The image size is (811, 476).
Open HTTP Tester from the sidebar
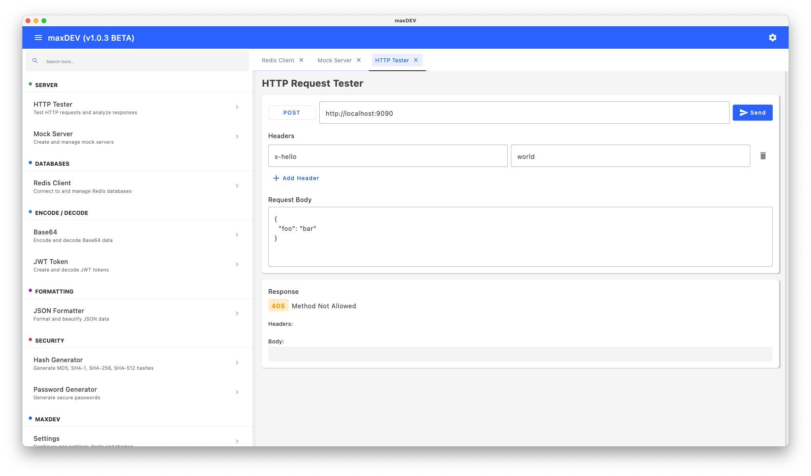point(137,108)
